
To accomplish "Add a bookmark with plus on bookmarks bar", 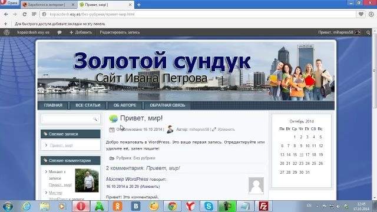I will [5, 24].
